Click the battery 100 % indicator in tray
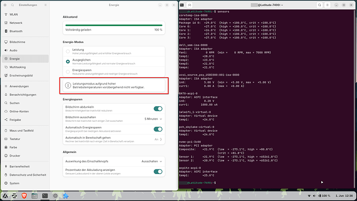 pos(324,196)
